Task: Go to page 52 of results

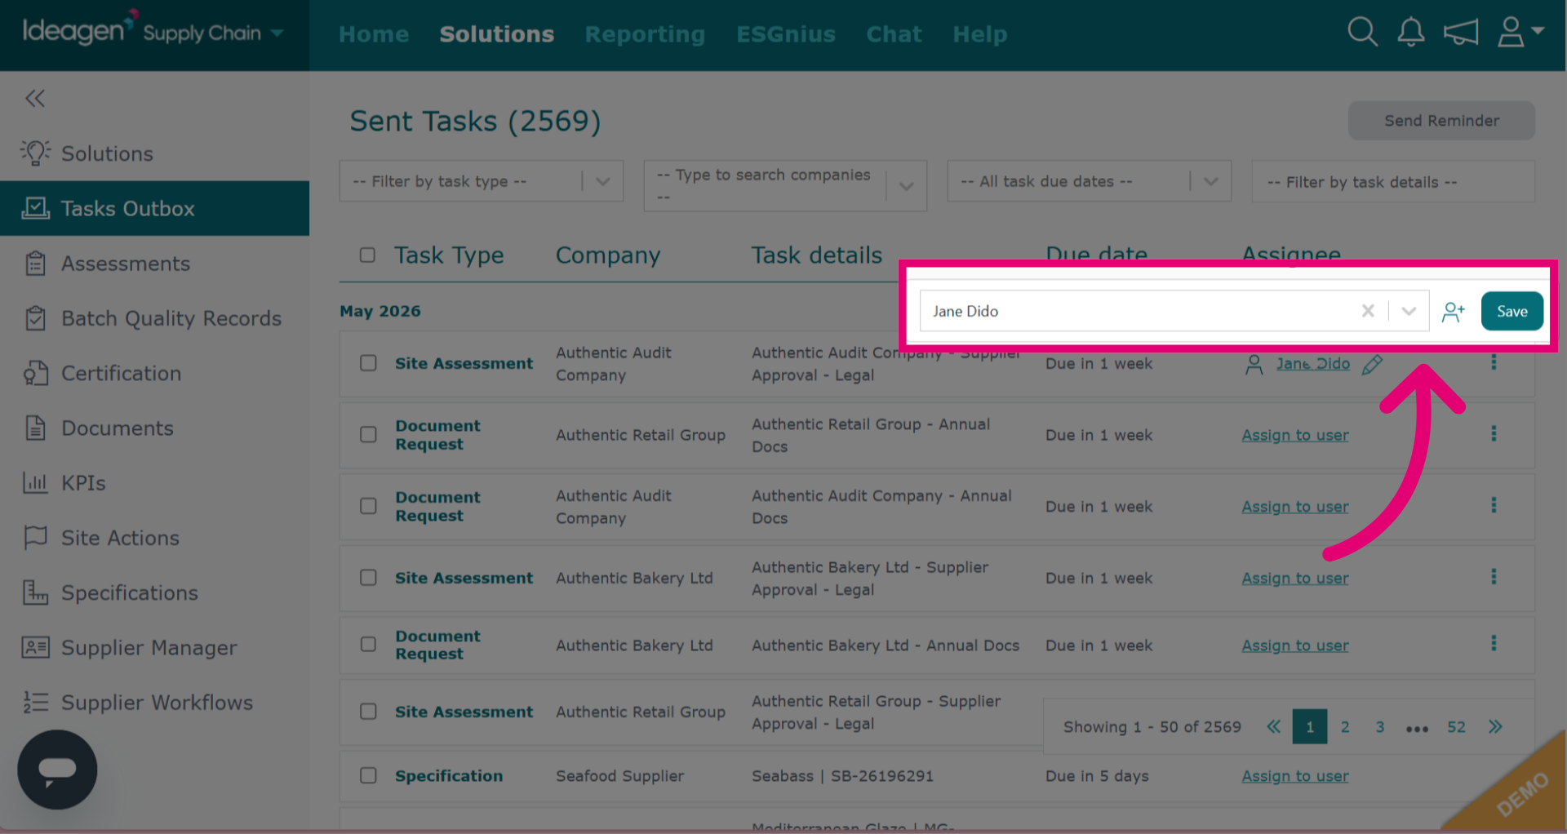Action: pos(1456,726)
